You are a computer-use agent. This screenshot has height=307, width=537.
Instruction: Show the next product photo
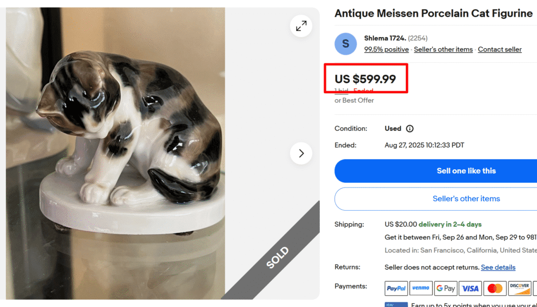[301, 153]
